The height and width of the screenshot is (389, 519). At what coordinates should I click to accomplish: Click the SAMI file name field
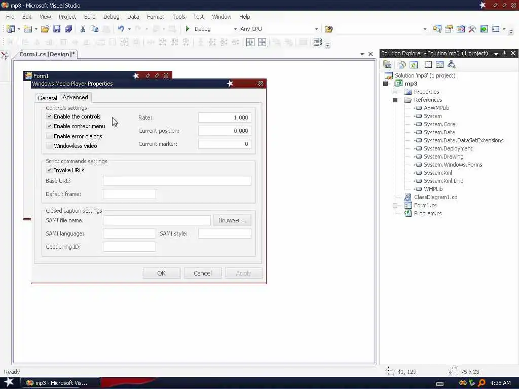(x=157, y=220)
